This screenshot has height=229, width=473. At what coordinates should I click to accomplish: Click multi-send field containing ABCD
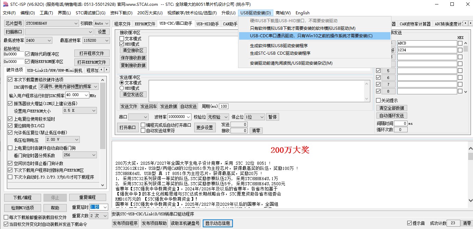pos(427,43)
